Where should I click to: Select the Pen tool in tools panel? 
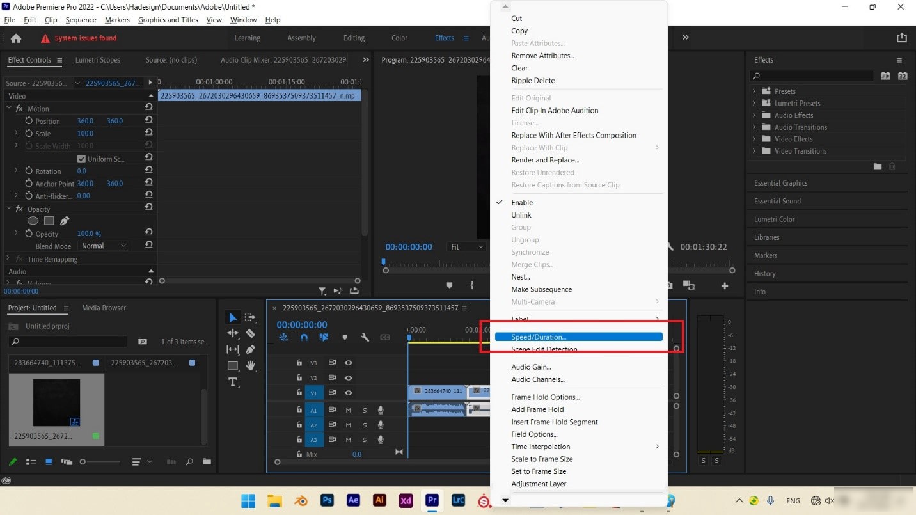[x=250, y=349]
